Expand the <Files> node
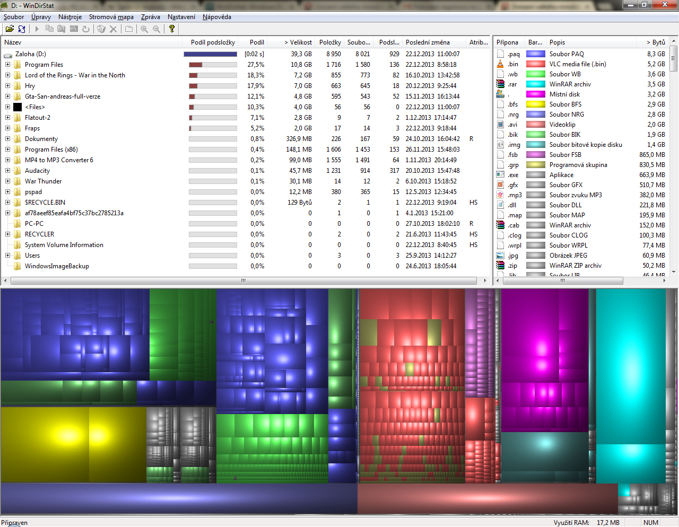Screen dimensions: 679x527 7,107
